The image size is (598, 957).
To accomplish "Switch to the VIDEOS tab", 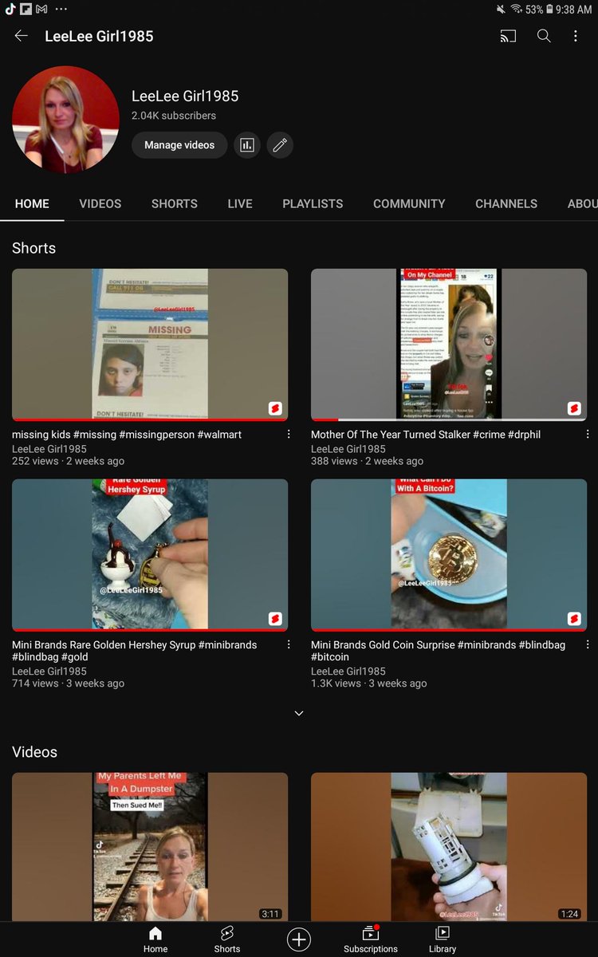I will pyautogui.click(x=100, y=204).
